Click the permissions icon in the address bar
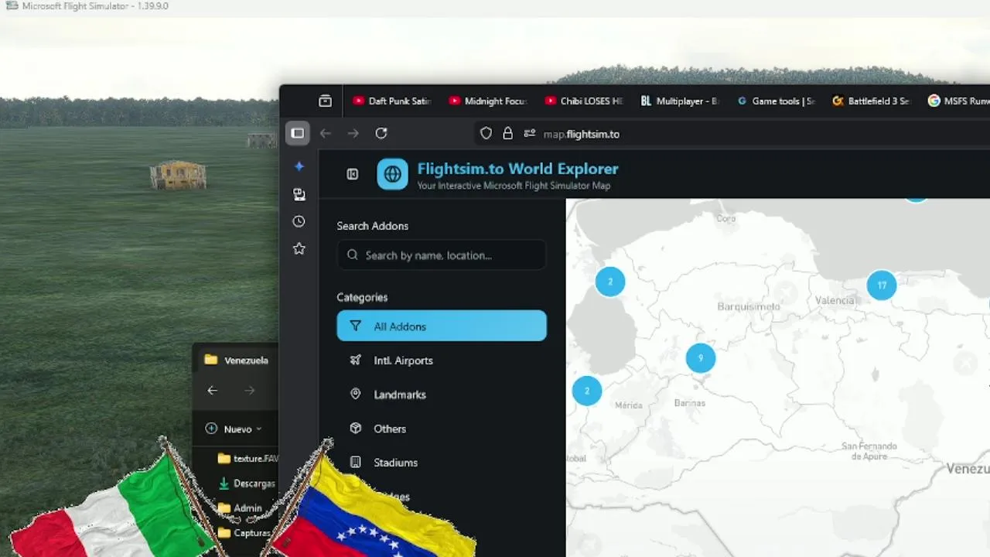Screen dimensions: 990x557 click(x=530, y=134)
